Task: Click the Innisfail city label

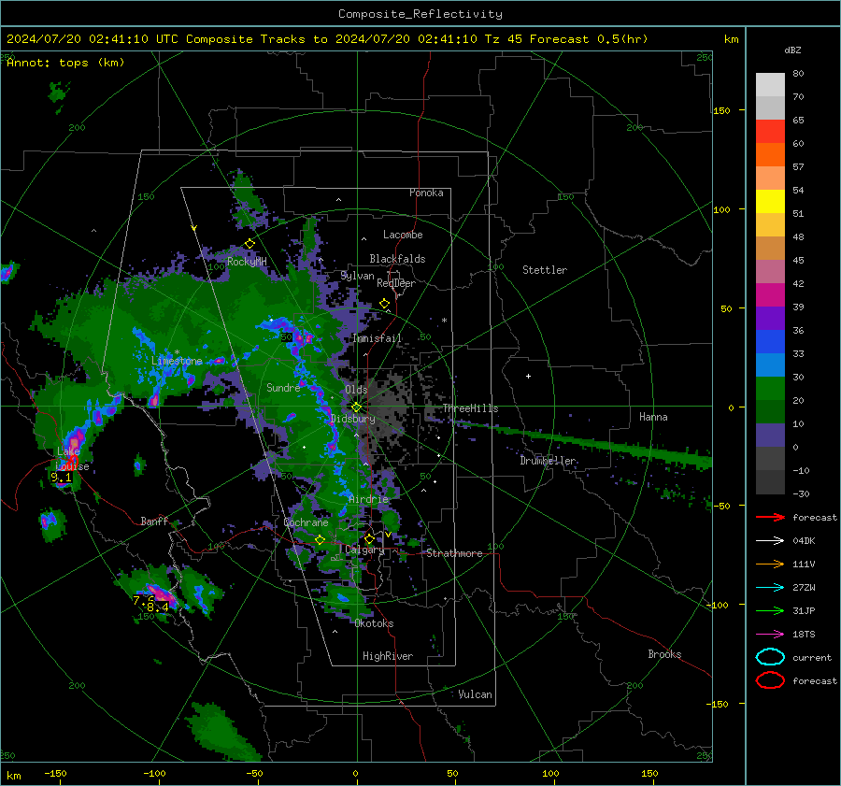Action: [378, 338]
